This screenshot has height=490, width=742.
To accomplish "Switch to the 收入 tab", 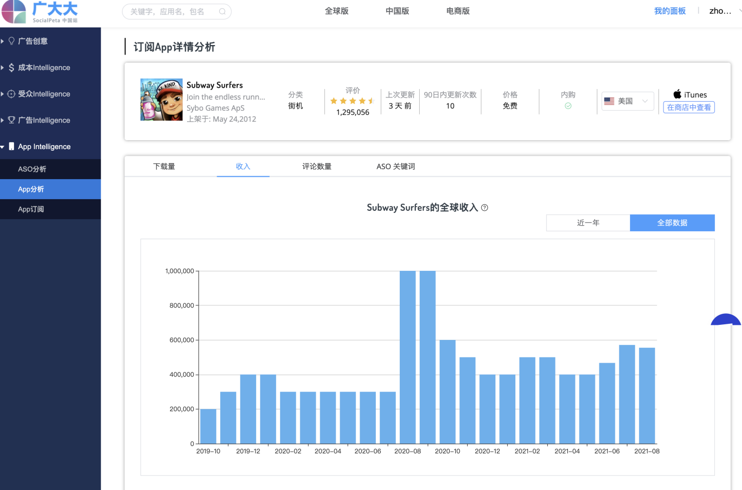I will [243, 166].
